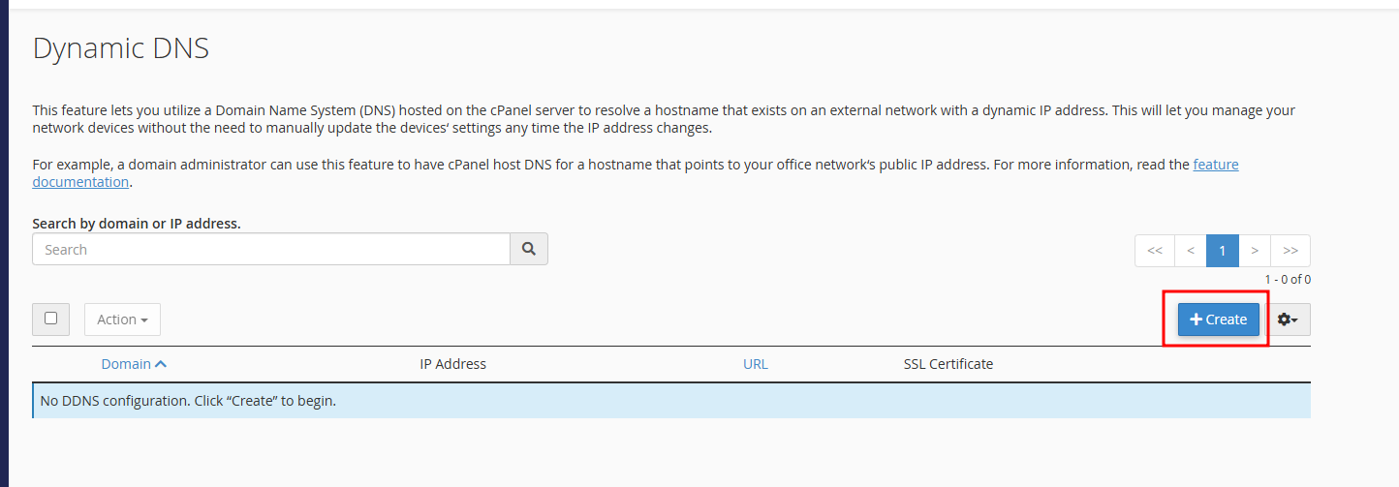Sort table by URL column
Image resolution: width=1399 pixels, height=487 pixels.
[756, 364]
